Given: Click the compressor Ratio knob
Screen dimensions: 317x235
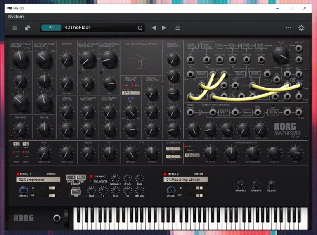Looking at the screenshot, I should click(115, 190).
